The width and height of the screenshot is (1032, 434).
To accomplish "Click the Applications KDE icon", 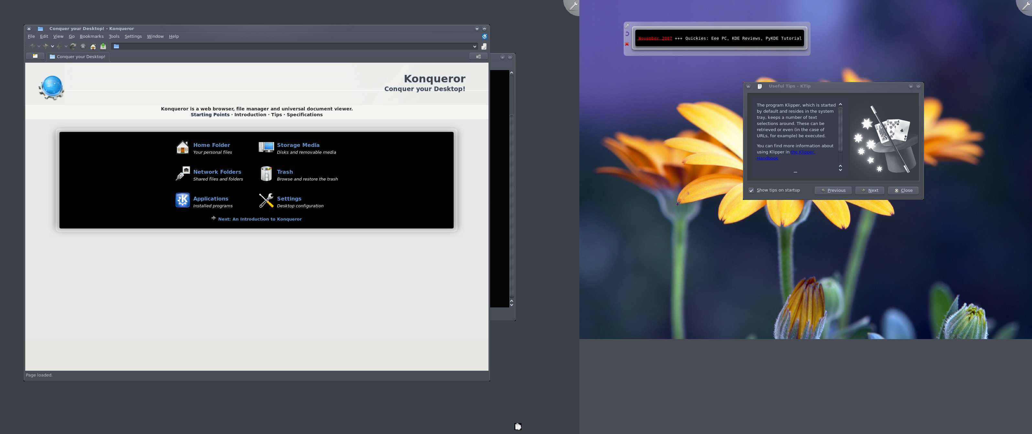I will (x=183, y=201).
